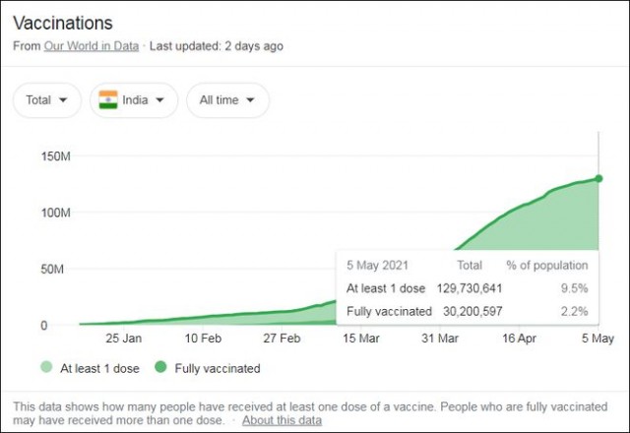630x433 pixels.
Task: Click the arrow next to India
Action: click(159, 100)
